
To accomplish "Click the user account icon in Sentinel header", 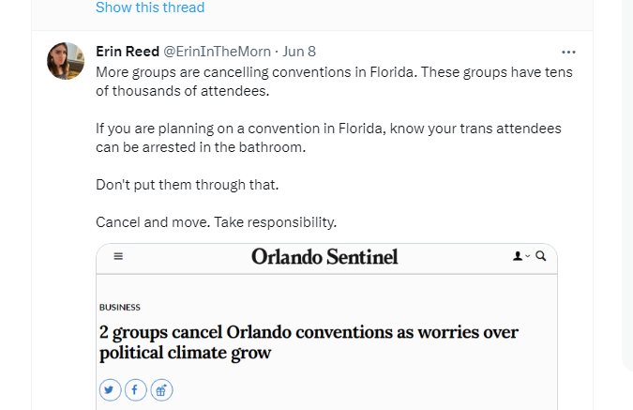I will [517, 255].
